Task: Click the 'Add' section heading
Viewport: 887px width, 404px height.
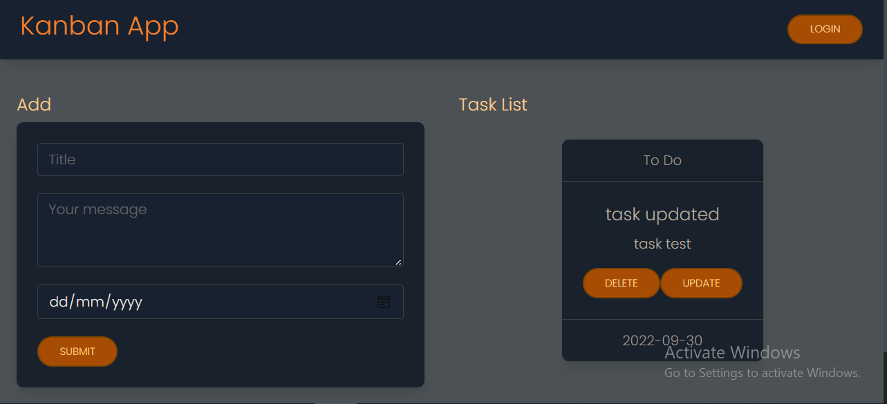Action: [x=34, y=104]
